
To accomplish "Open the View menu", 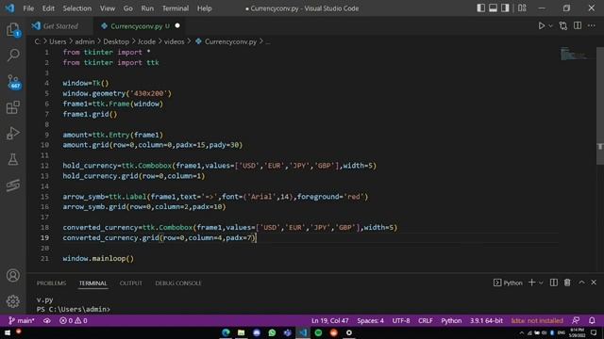I will click(107, 8).
